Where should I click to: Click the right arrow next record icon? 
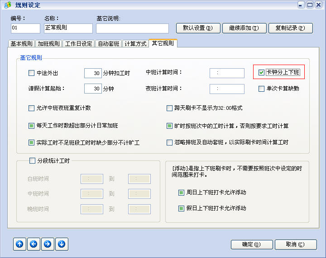[48, 244]
